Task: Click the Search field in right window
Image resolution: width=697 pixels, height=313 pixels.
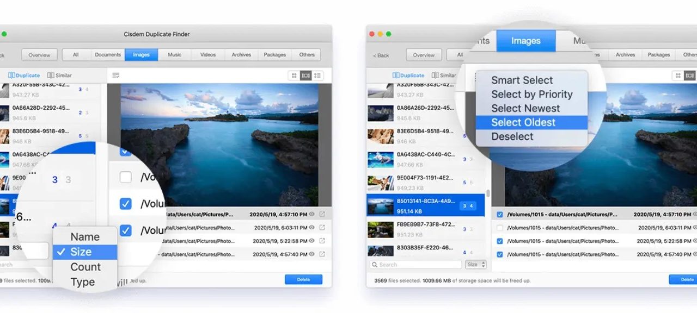Action: coord(416,265)
